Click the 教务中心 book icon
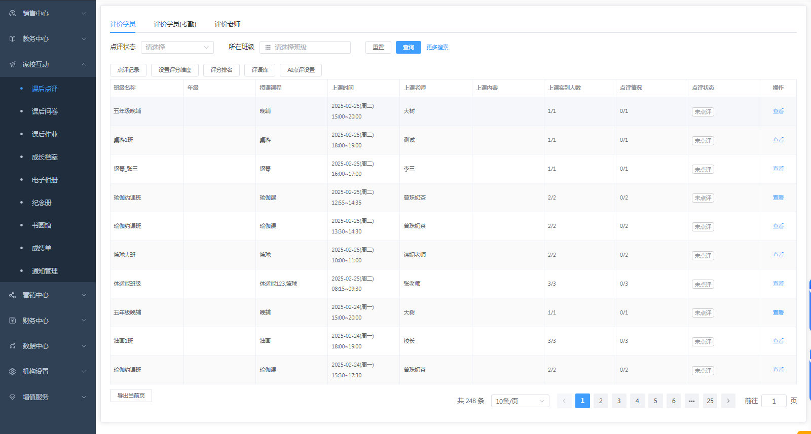This screenshot has height=434, width=811. tap(12, 38)
